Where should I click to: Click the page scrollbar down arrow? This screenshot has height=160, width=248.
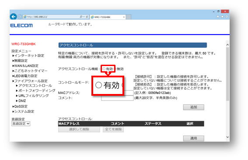[x=227, y=137]
